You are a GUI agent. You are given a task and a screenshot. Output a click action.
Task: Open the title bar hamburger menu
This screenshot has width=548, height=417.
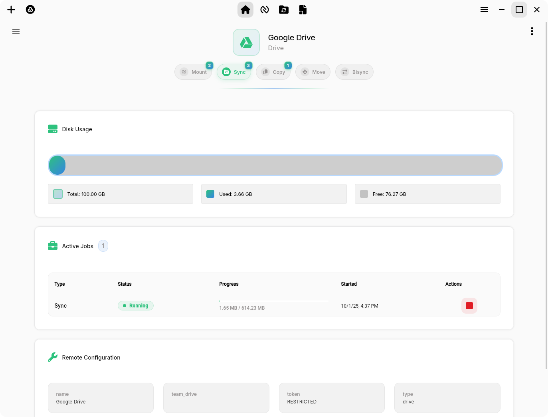[x=484, y=10]
